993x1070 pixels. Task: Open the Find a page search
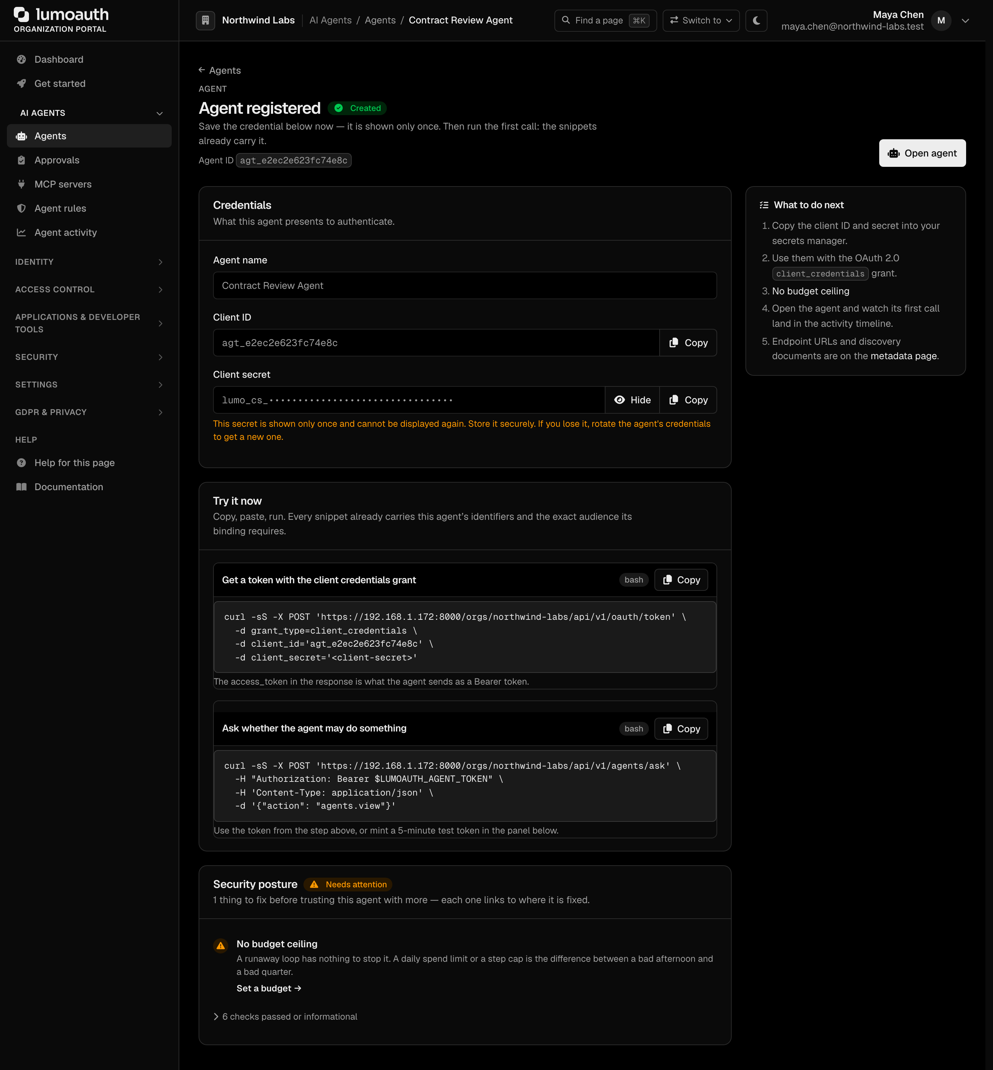[x=605, y=20]
